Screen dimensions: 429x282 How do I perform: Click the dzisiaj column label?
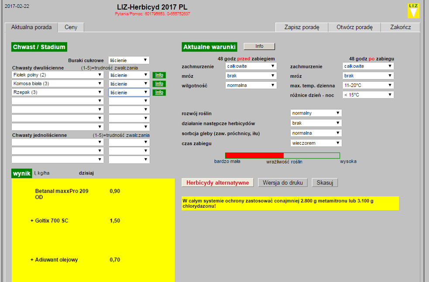[86, 173]
